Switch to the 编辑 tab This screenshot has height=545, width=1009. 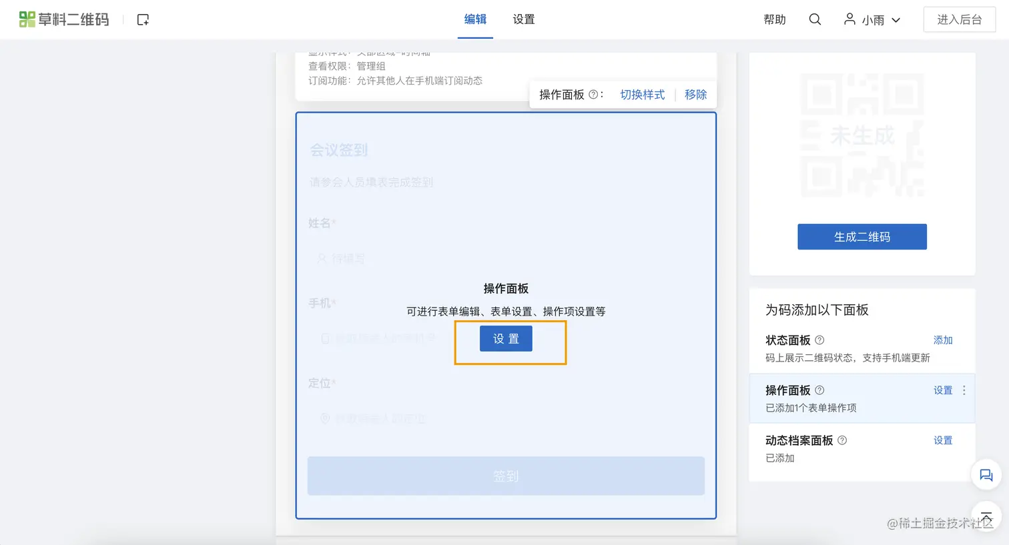coord(475,19)
